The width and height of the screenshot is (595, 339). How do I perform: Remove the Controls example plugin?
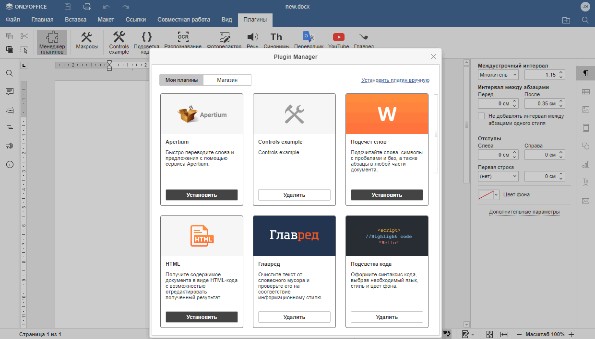point(294,195)
